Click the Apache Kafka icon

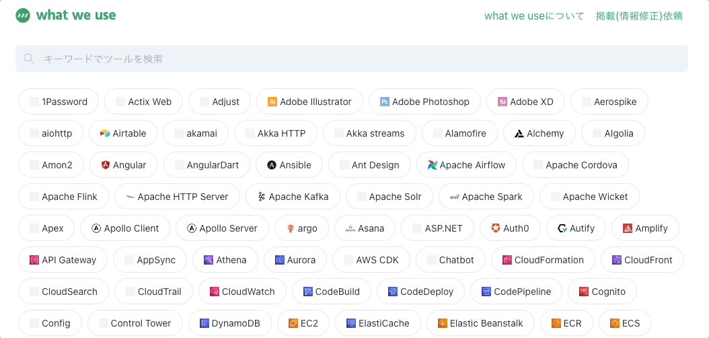click(x=262, y=197)
